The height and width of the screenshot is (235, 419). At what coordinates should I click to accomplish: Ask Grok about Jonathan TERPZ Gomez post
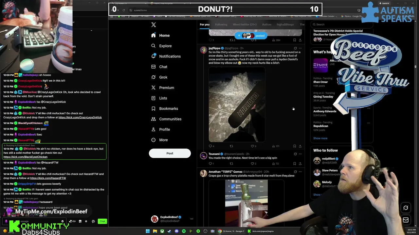295,172
